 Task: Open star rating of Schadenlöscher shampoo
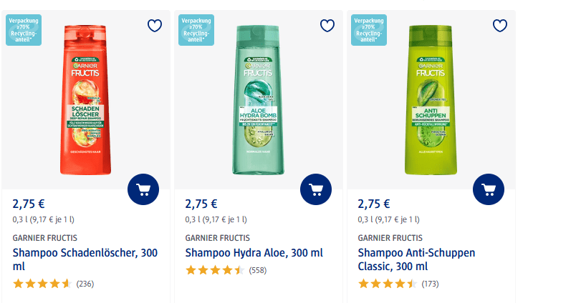tap(42, 284)
